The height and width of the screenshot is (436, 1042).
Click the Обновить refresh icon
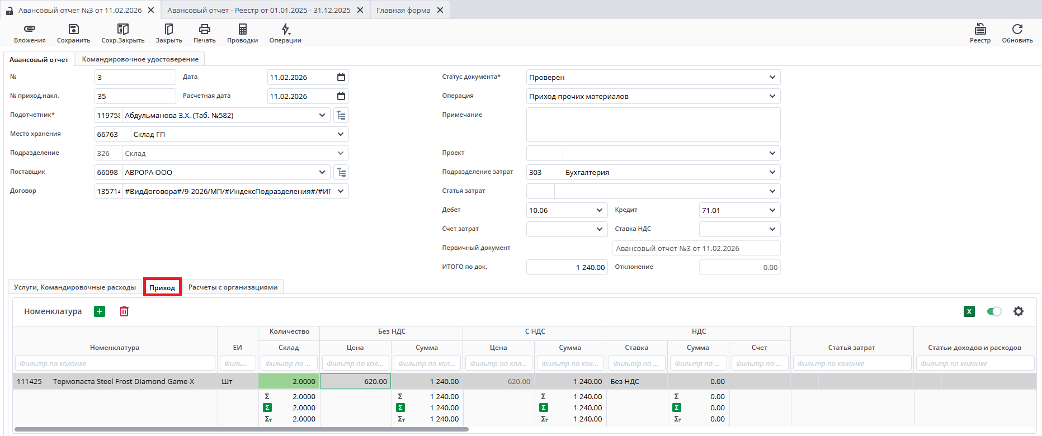pos(1017,29)
